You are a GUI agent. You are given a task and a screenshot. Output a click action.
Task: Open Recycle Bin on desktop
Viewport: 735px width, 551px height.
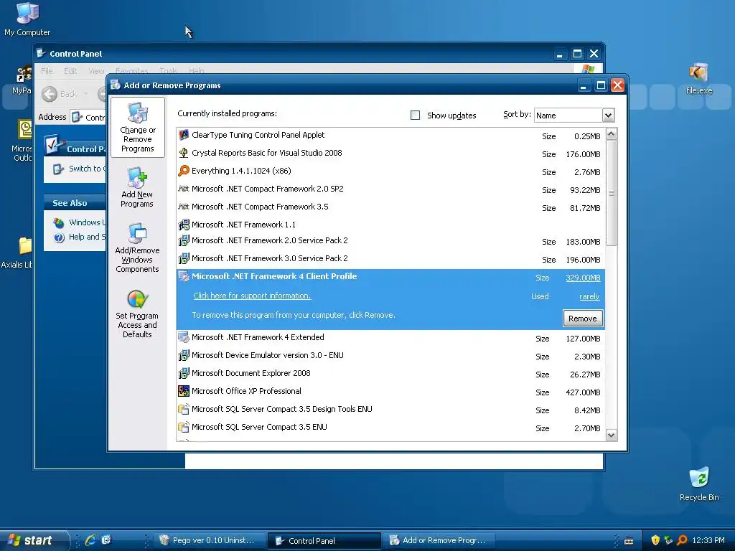coord(699,484)
